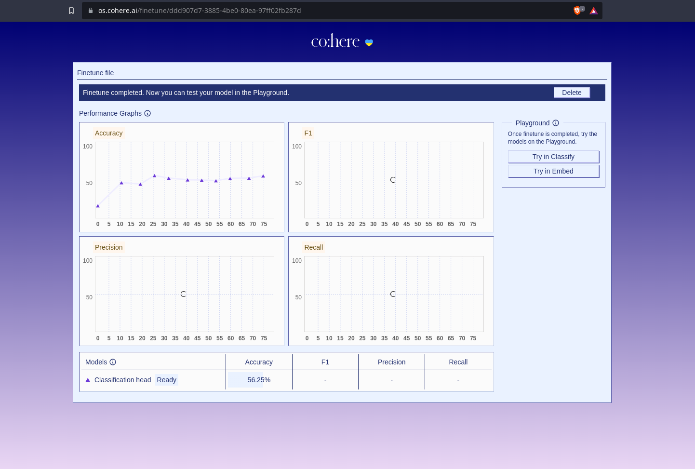Screen dimensions: 695x469
Task: Click the Finetune file heading
Action: point(95,73)
